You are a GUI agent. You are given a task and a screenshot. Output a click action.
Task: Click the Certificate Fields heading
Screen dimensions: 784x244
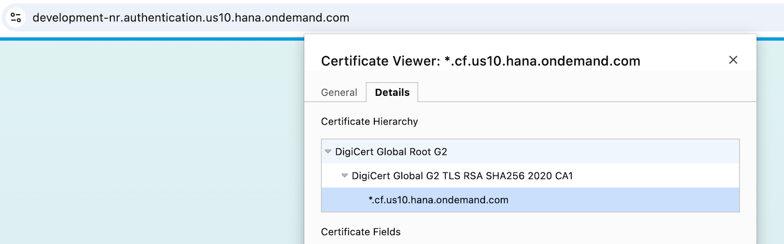click(x=361, y=232)
